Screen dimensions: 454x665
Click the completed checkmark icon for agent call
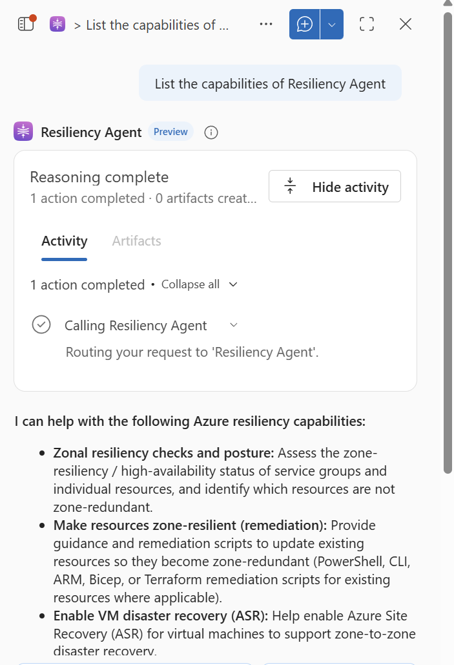tap(41, 325)
